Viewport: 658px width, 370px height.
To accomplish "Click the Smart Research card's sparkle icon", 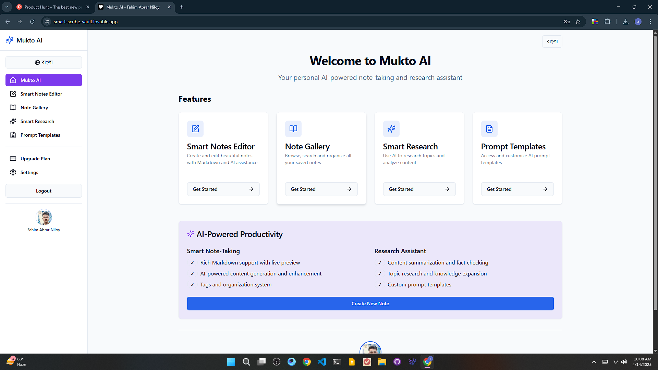I will (x=391, y=129).
